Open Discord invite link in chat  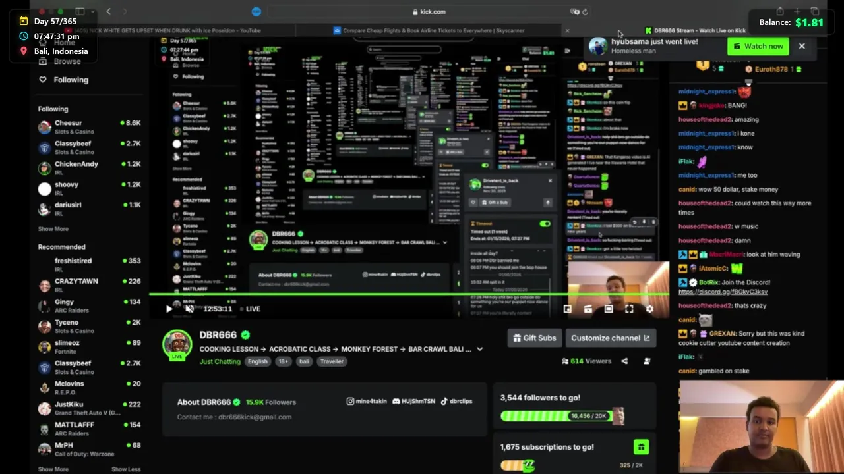[723, 292]
